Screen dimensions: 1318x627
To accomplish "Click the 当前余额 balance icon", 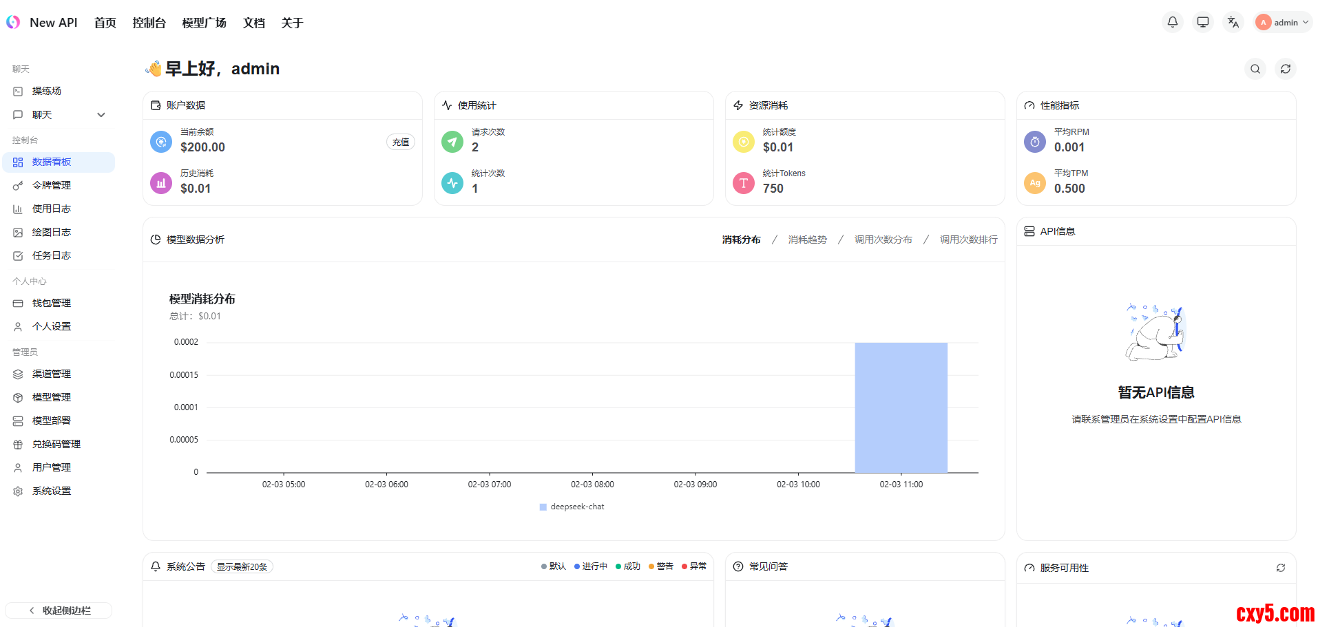I will click(161, 142).
